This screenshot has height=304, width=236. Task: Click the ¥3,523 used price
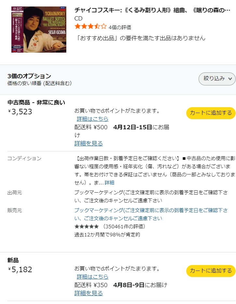point(20,112)
